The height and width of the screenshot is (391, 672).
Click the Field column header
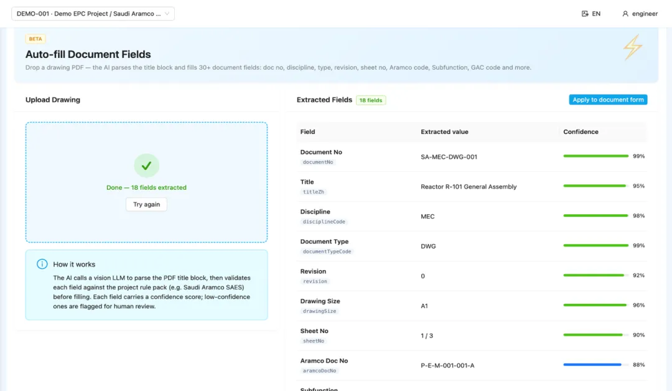tap(308, 131)
